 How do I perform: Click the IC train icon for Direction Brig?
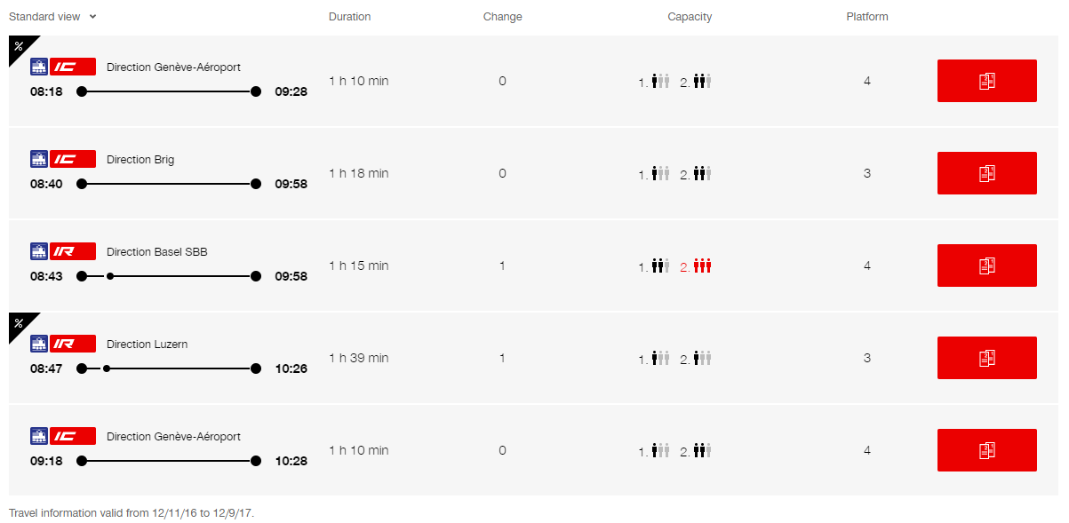73,160
